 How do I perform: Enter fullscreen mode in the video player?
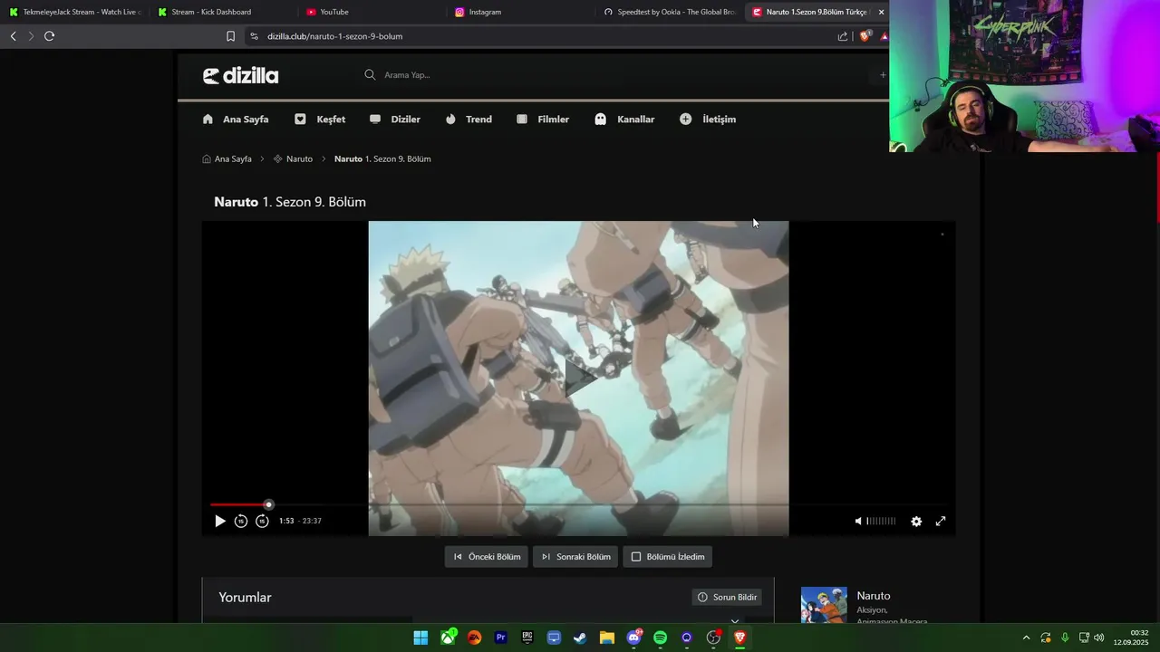point(941,521)
